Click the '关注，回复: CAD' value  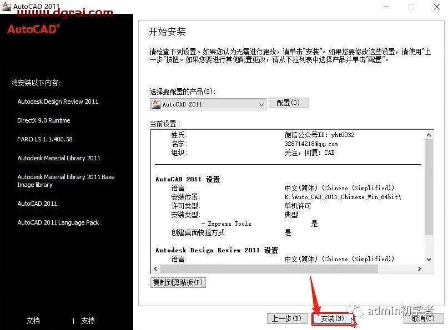[x=309, y=153]
